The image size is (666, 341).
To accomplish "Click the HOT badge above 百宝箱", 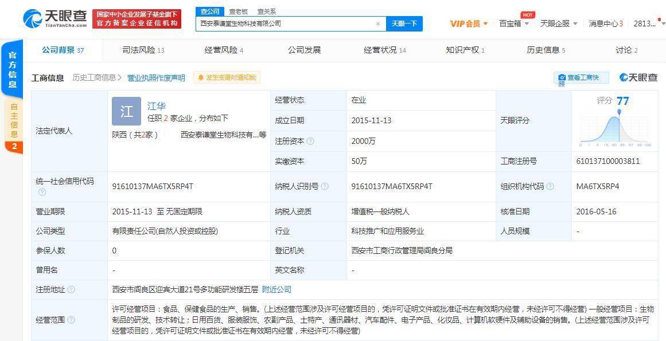I will click(x=528, y=15).
